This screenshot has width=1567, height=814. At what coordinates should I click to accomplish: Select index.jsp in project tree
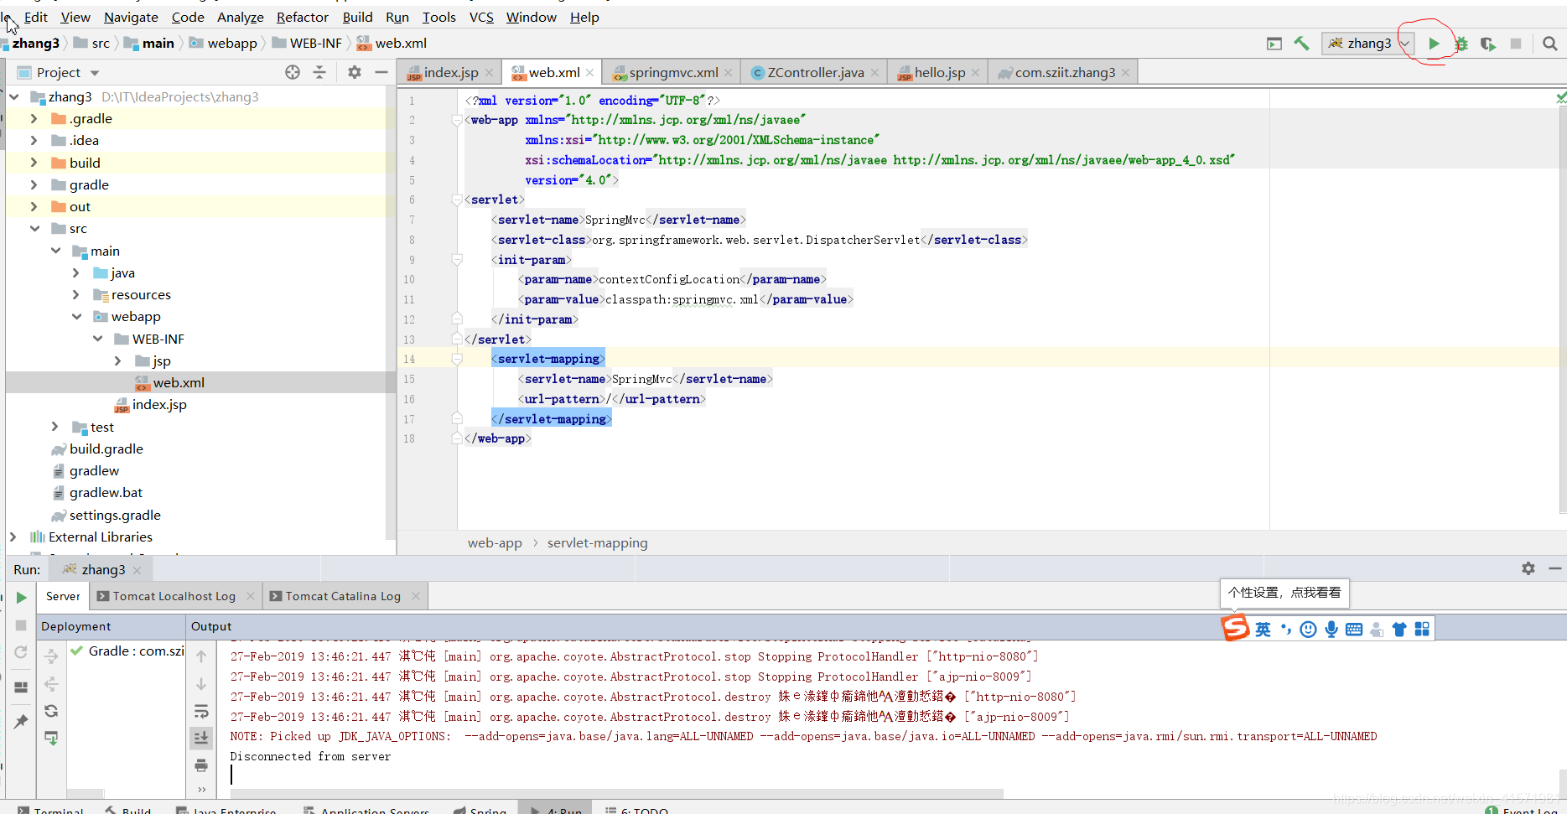coord(159,405)
